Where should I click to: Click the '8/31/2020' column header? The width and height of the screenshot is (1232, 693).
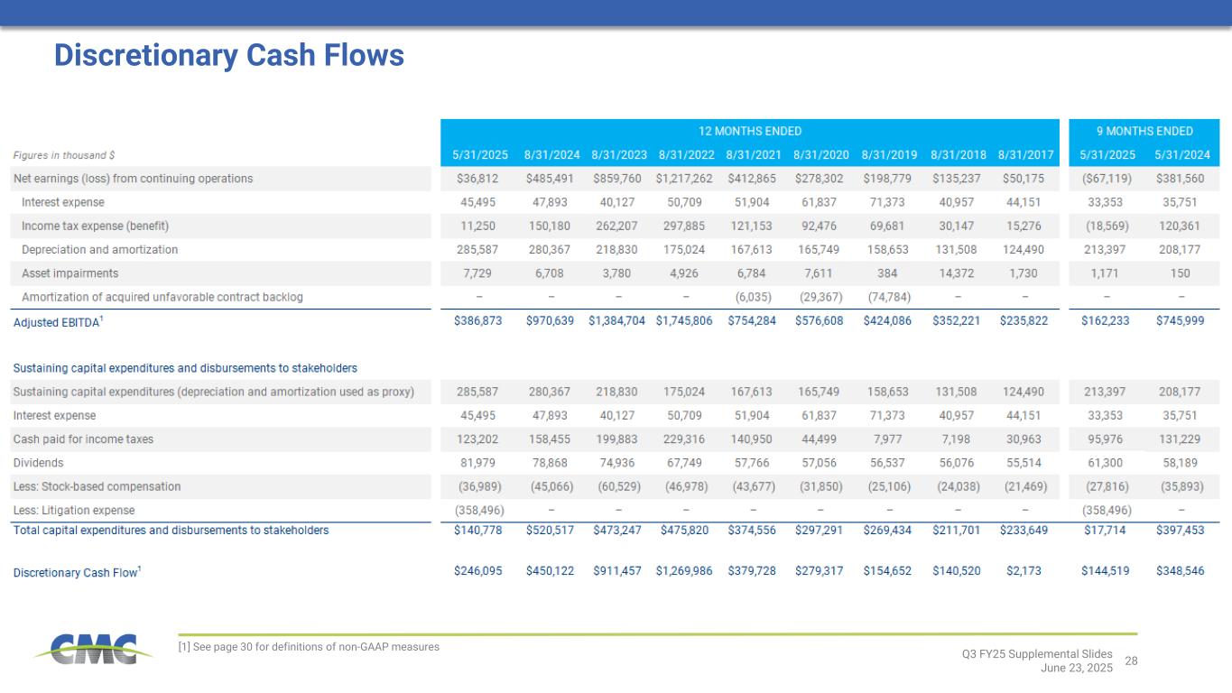coord(820,155)
